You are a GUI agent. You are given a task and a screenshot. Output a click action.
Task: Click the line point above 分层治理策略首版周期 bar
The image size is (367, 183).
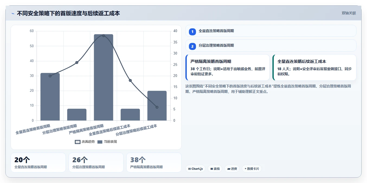click(77, 63)
